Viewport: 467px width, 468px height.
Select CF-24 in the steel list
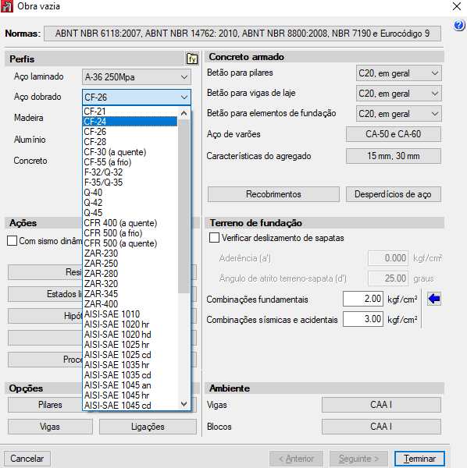[x=130, y=122]
